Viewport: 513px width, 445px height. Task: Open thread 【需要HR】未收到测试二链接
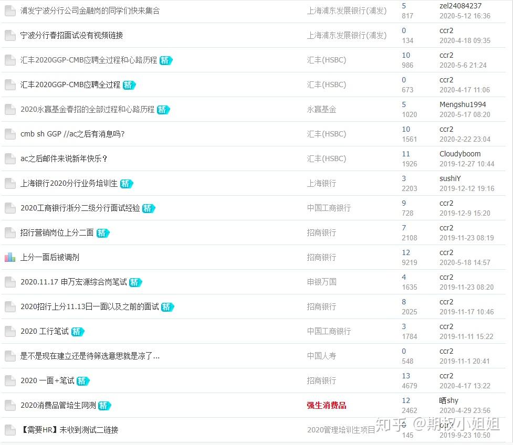(x=69, y=430)
